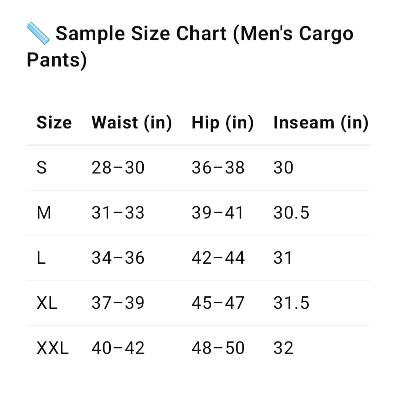
Task: Click the hip value 48–50
Action: coord(218,348)
